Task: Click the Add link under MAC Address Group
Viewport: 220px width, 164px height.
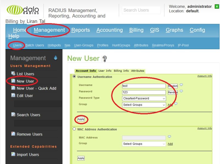Action: 170,144
